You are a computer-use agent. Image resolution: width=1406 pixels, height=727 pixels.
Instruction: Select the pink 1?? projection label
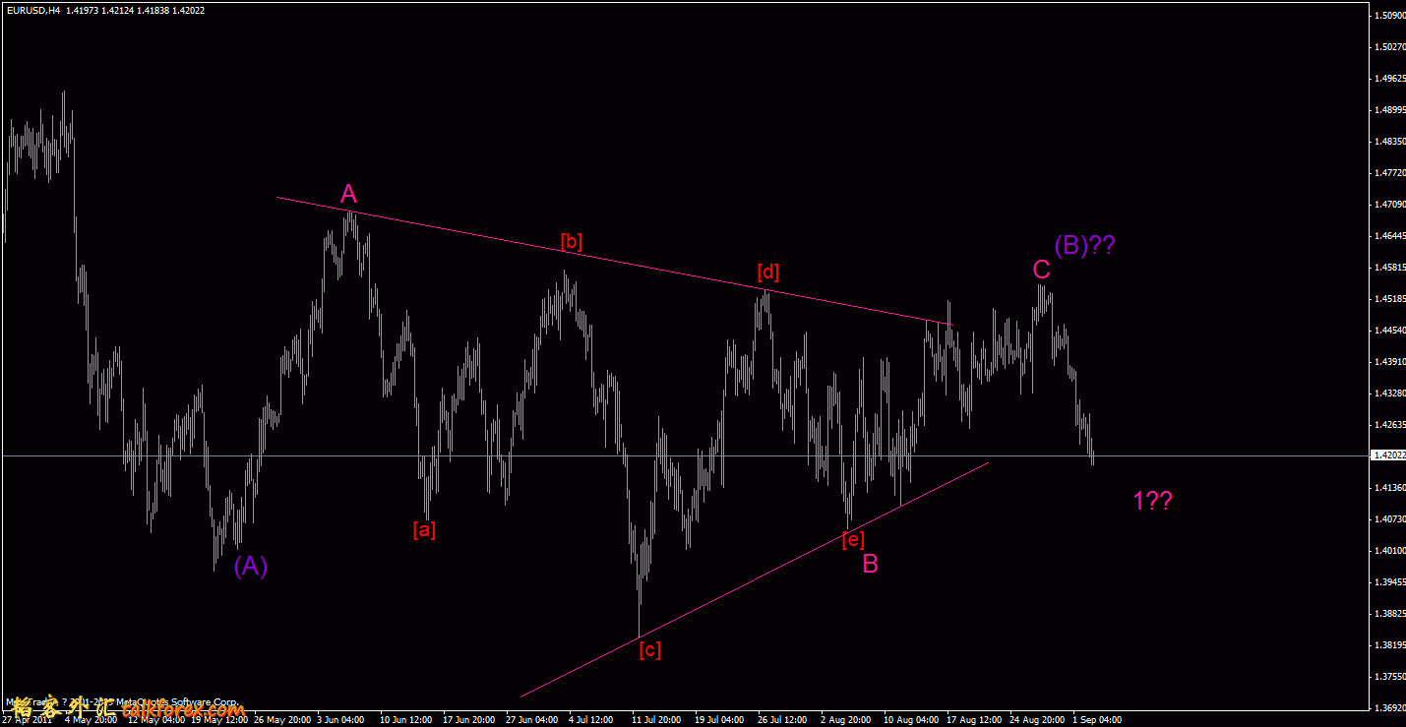[x=1152, y=501]
